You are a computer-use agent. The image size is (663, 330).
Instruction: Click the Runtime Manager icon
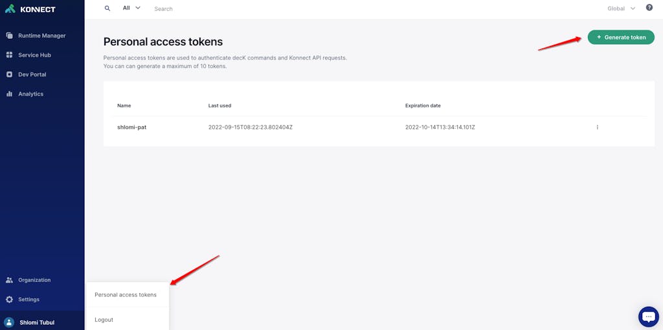[10, 36]
